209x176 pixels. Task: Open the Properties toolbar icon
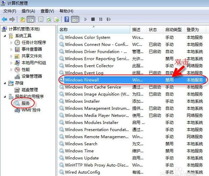[41, 20]
